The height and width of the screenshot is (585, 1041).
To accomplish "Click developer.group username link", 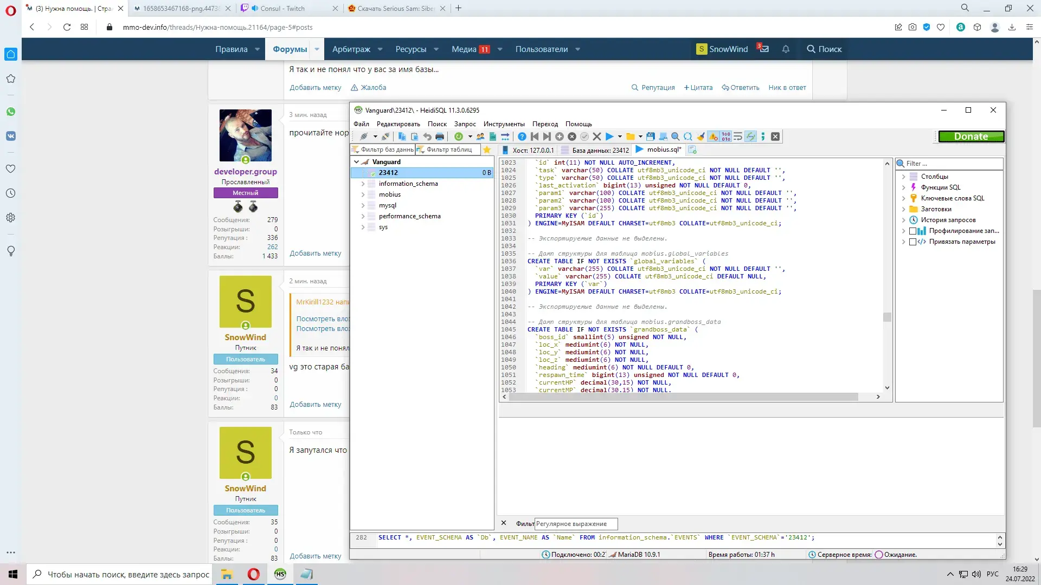I will (245, 172).
